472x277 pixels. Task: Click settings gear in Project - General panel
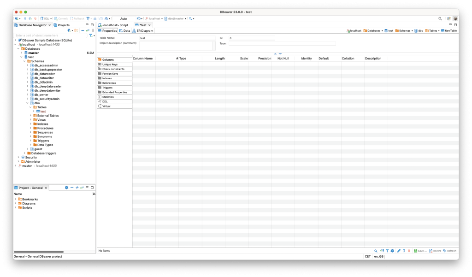pos(66,188)
